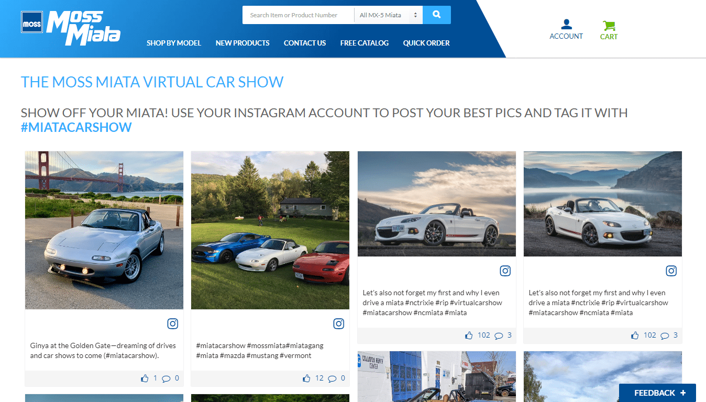This screenshot has width=706, height=402.
Task: Open the Shop By Model menu
Action: pos(174,43)
